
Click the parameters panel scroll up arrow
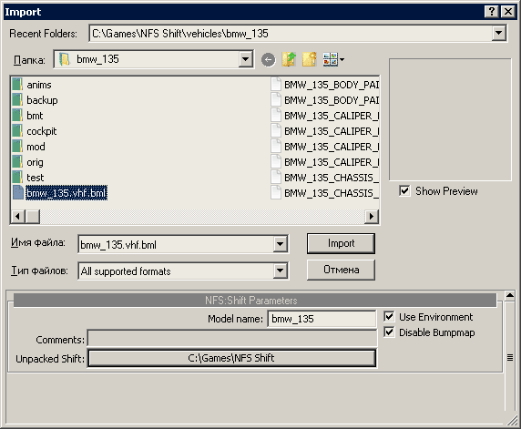[510, 295]
